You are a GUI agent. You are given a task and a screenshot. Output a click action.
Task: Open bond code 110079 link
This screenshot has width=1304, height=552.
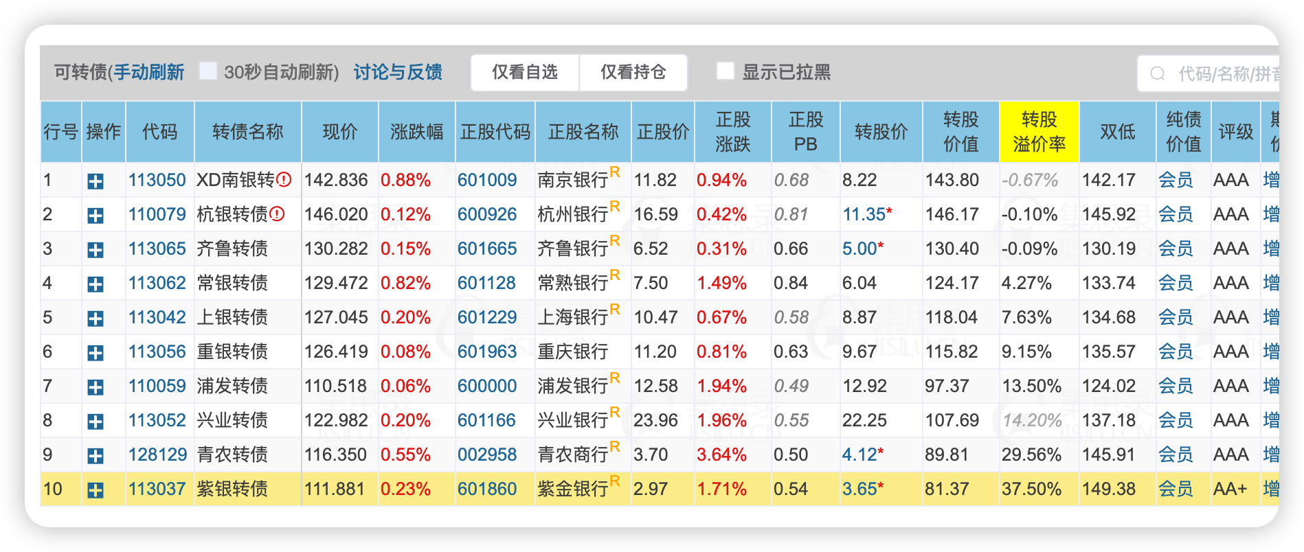157,214
